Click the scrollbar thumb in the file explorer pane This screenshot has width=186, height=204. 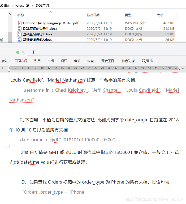point(10,37)
